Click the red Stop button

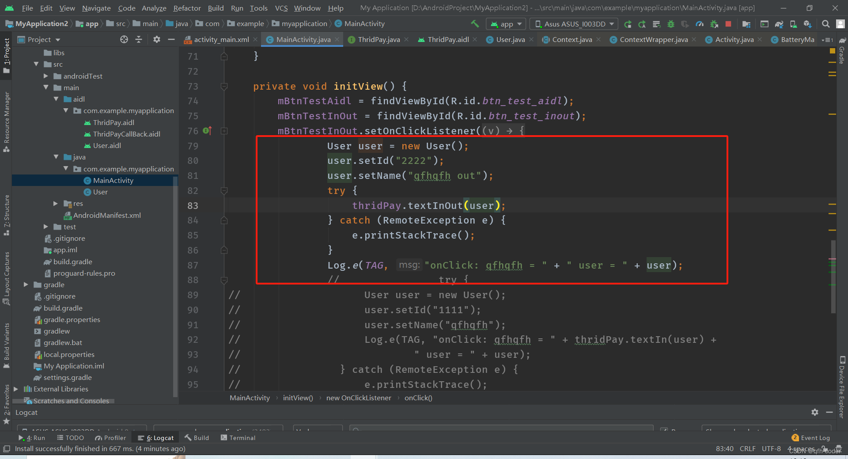(728, 24)
